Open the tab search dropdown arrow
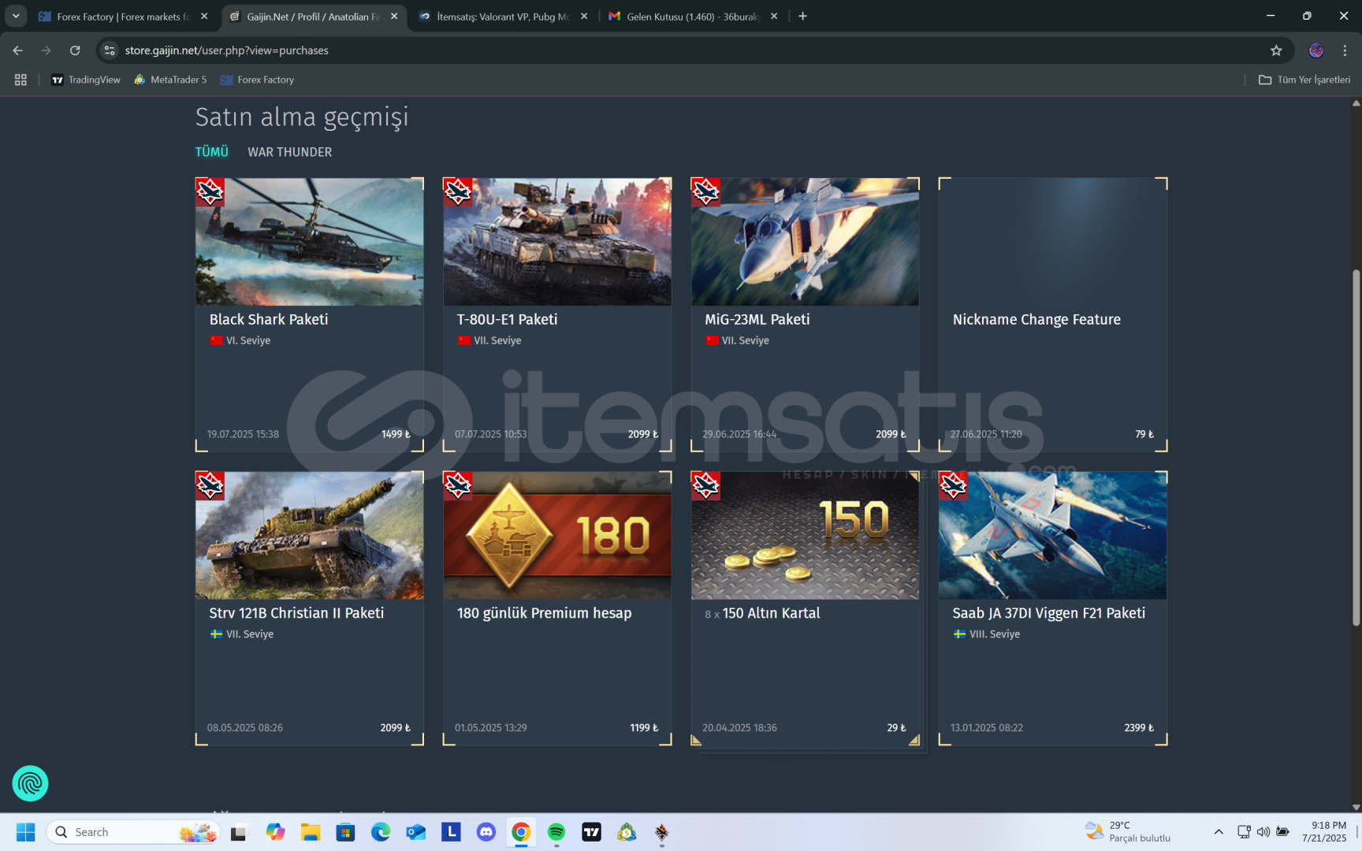This screenshot has width=1362, height=851. (x=16, y=16)
